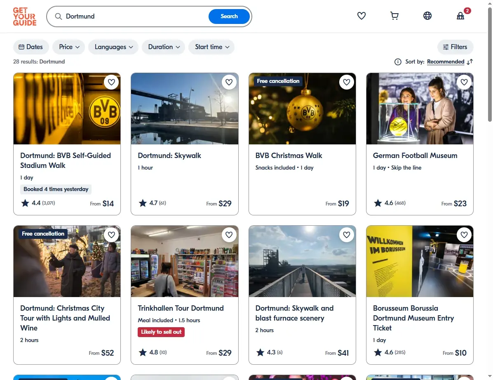Click Free cancellation badge on BVB Christmas Walk
This screenshot has width=493, height=380.
(x=278, y=81)
